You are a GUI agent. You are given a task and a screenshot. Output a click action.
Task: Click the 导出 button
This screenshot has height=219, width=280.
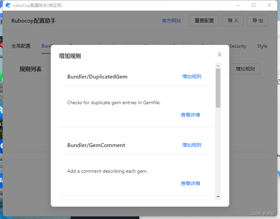tap(257, 21)
